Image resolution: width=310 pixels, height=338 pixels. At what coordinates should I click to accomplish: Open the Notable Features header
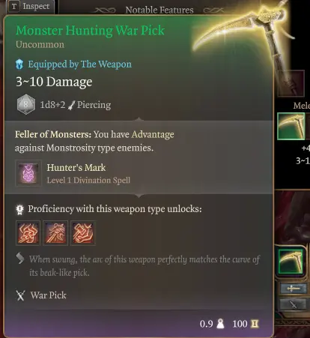[x=159, y=10]
